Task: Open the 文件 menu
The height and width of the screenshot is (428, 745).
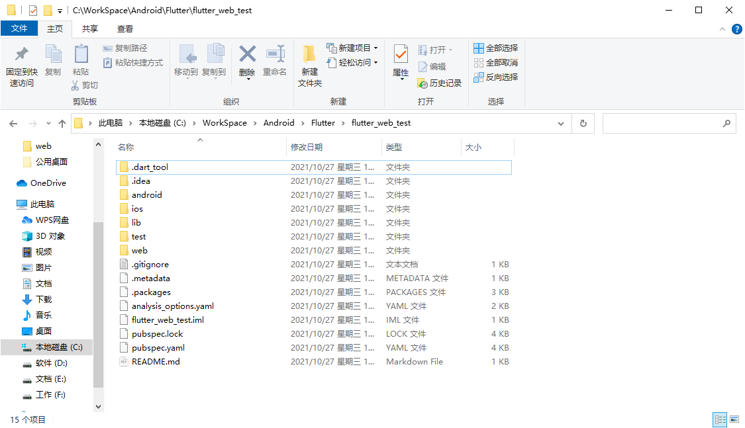Action: tap(20, 28)
